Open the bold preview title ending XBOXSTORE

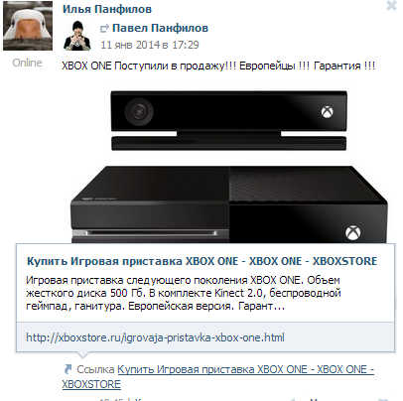[201, 261]
